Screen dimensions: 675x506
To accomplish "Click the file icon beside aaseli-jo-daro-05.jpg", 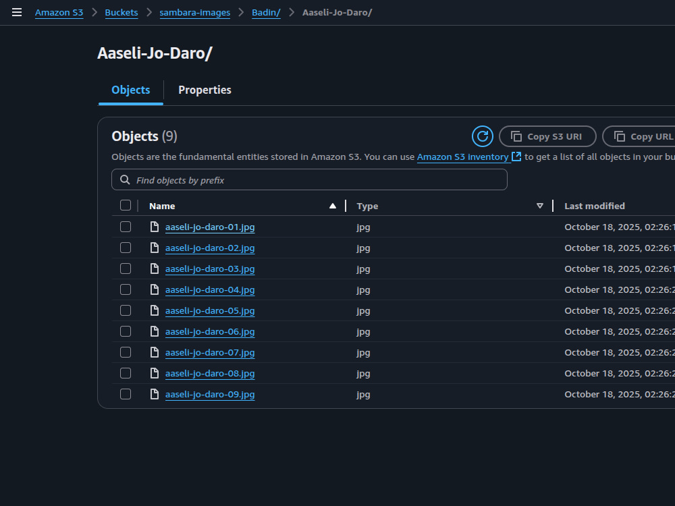I will point(154,310).
